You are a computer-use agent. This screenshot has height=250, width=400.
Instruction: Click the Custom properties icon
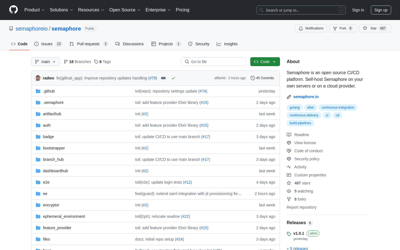(x=289, y=175)
